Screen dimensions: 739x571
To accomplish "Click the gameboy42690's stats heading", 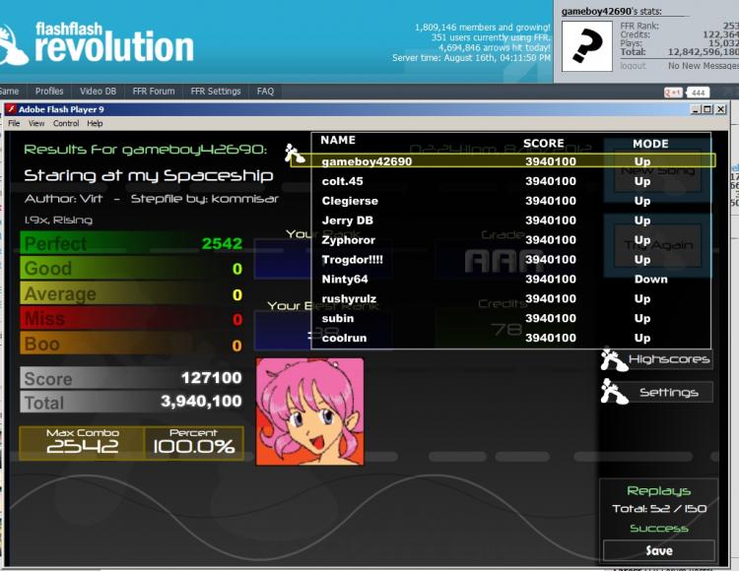I will pos(611,11).
